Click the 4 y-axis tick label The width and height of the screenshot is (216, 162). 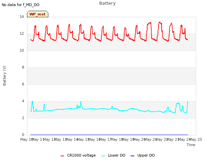click(x=23, y=101)
